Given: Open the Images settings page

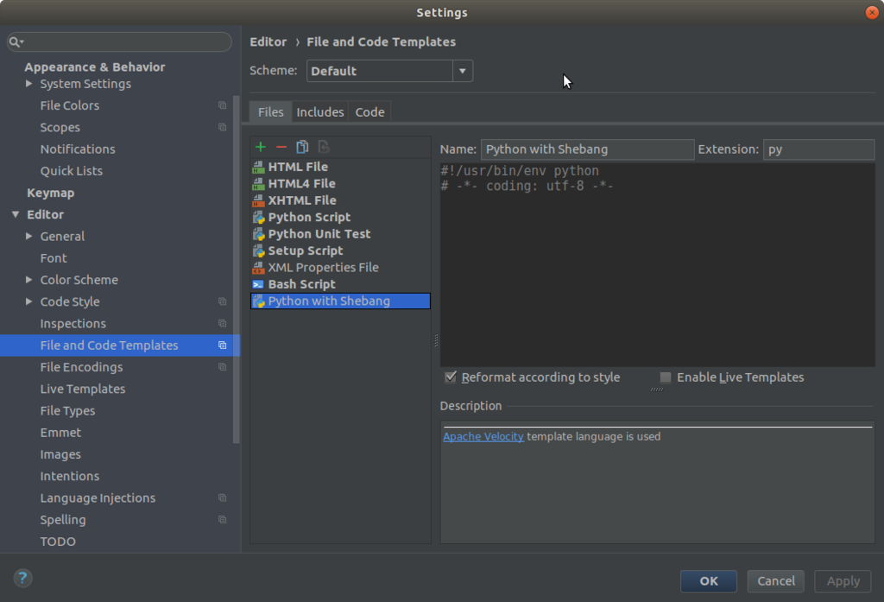Looking at the screenshot, I should [60, 455].
